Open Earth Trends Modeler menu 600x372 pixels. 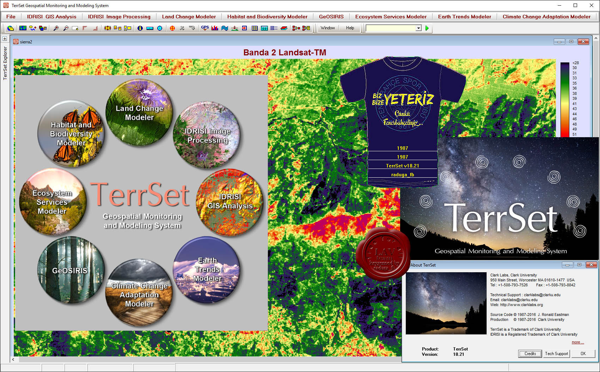coord(465,17)
